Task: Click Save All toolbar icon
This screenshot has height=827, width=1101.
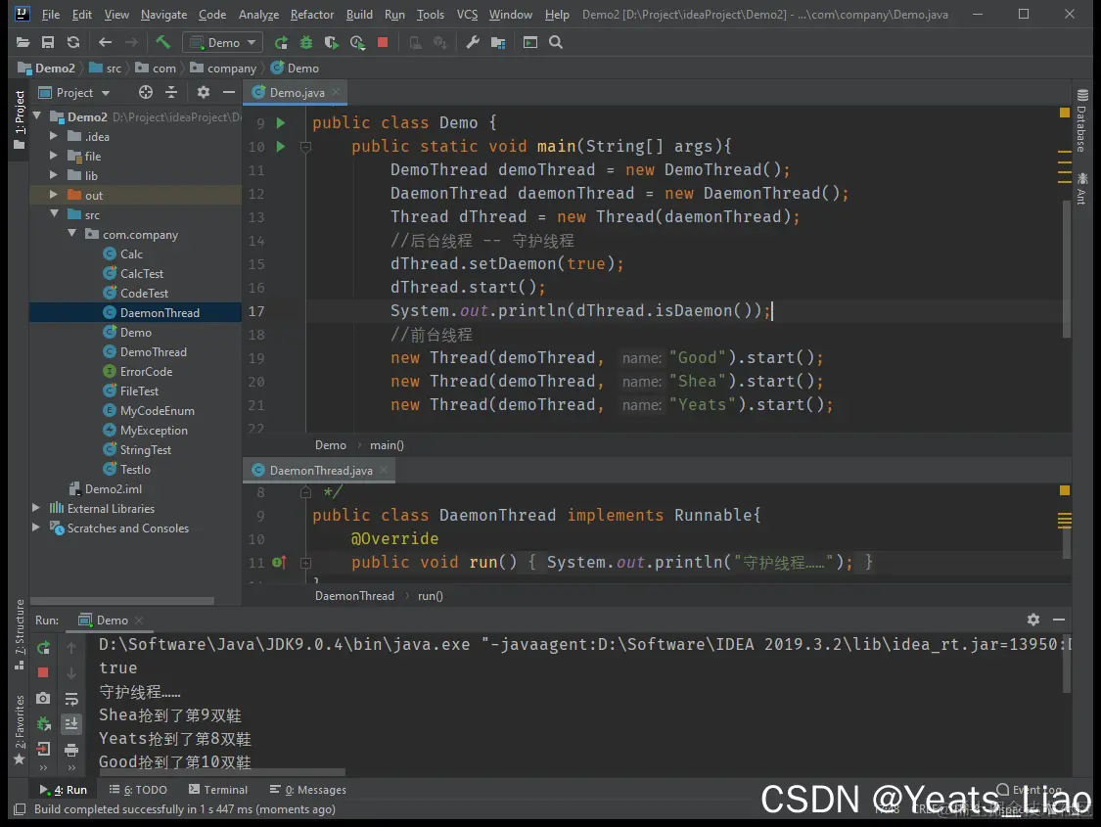Action: tap(48, 42)
